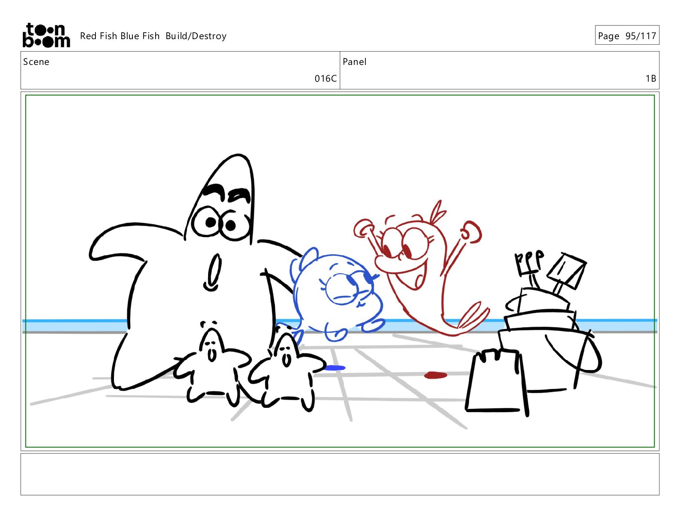Select the panel number '1B'
Screen dimensions: 681x526
coord(650,79)
